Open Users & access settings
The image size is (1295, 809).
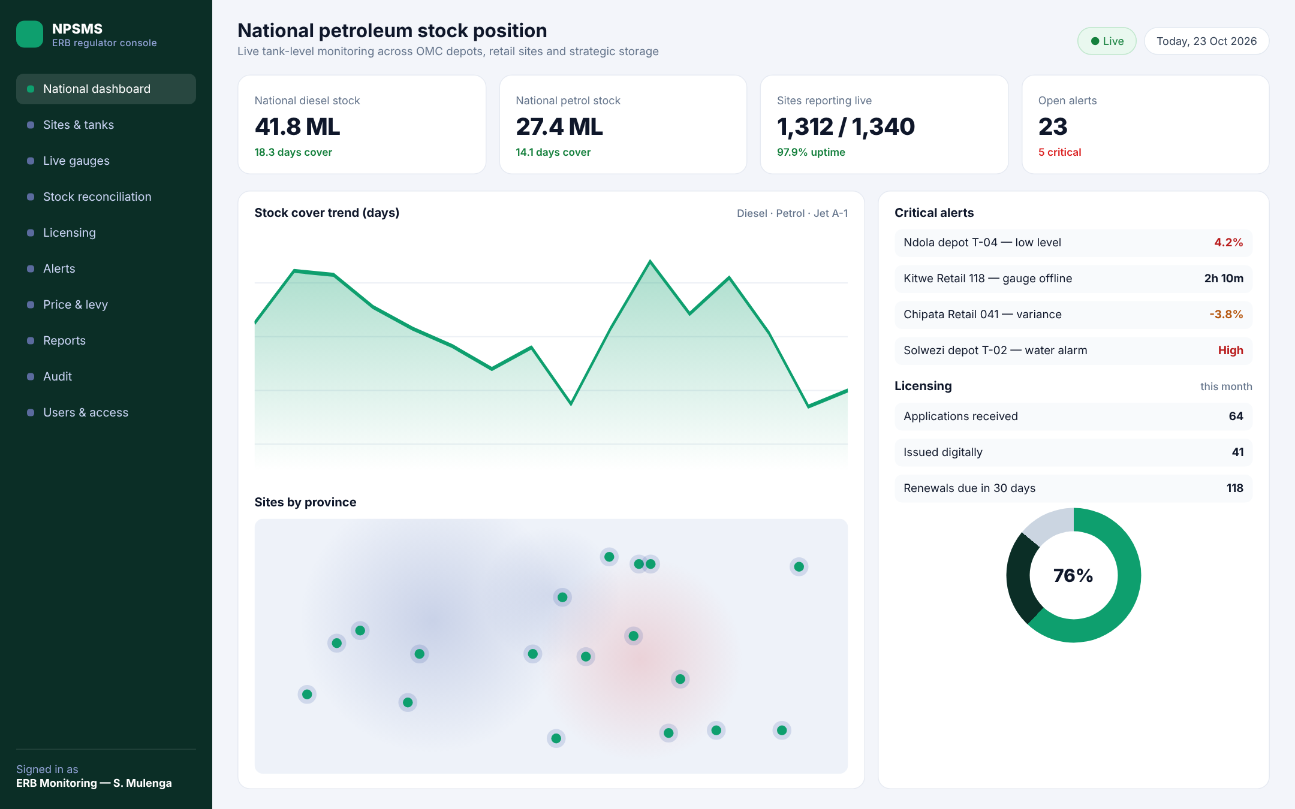point(106,412)
